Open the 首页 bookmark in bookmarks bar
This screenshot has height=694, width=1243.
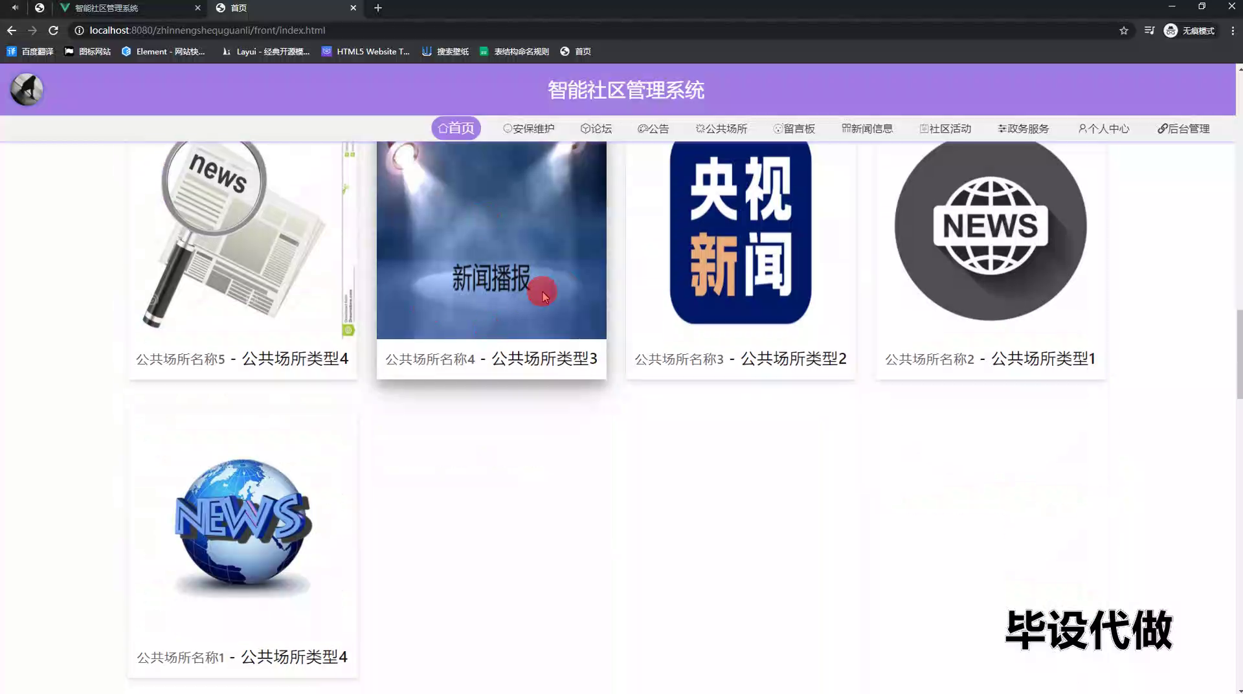coord(576,52)
